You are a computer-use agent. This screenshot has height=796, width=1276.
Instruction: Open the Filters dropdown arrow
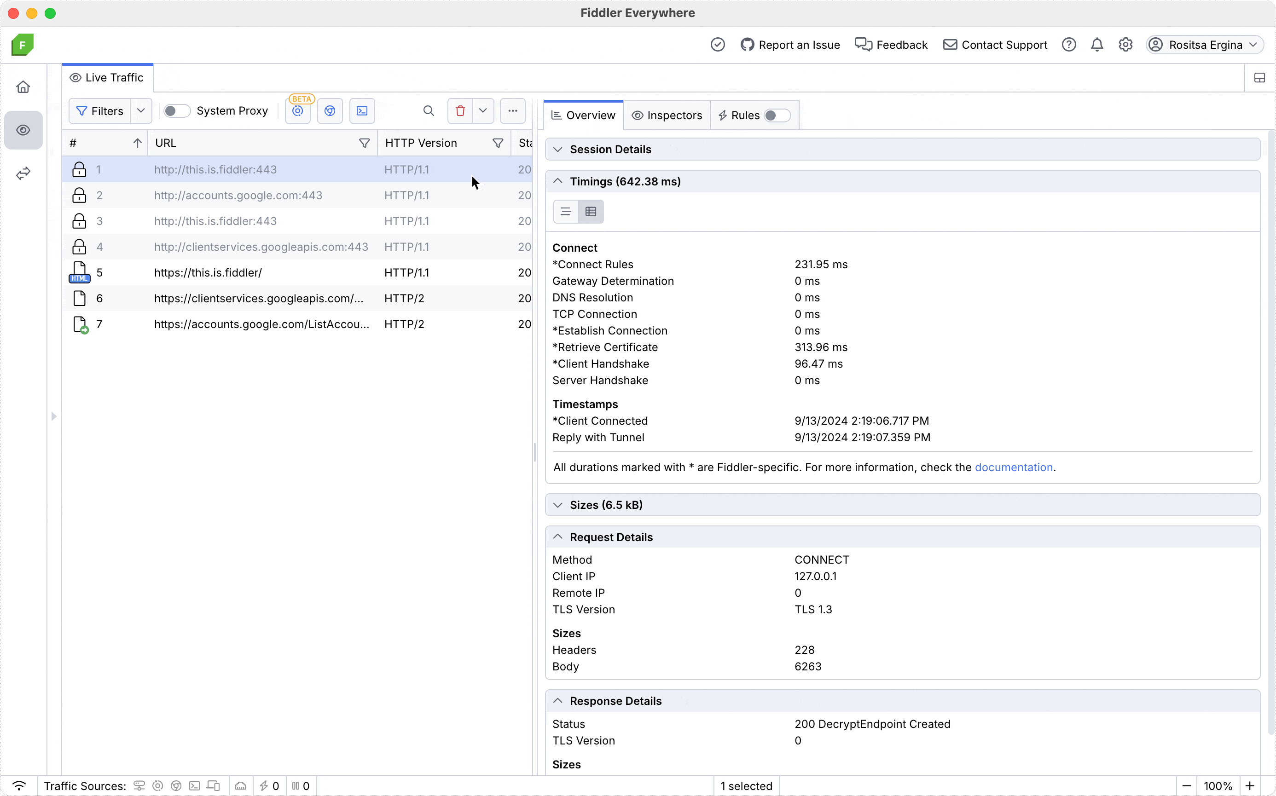click(140, 111)
